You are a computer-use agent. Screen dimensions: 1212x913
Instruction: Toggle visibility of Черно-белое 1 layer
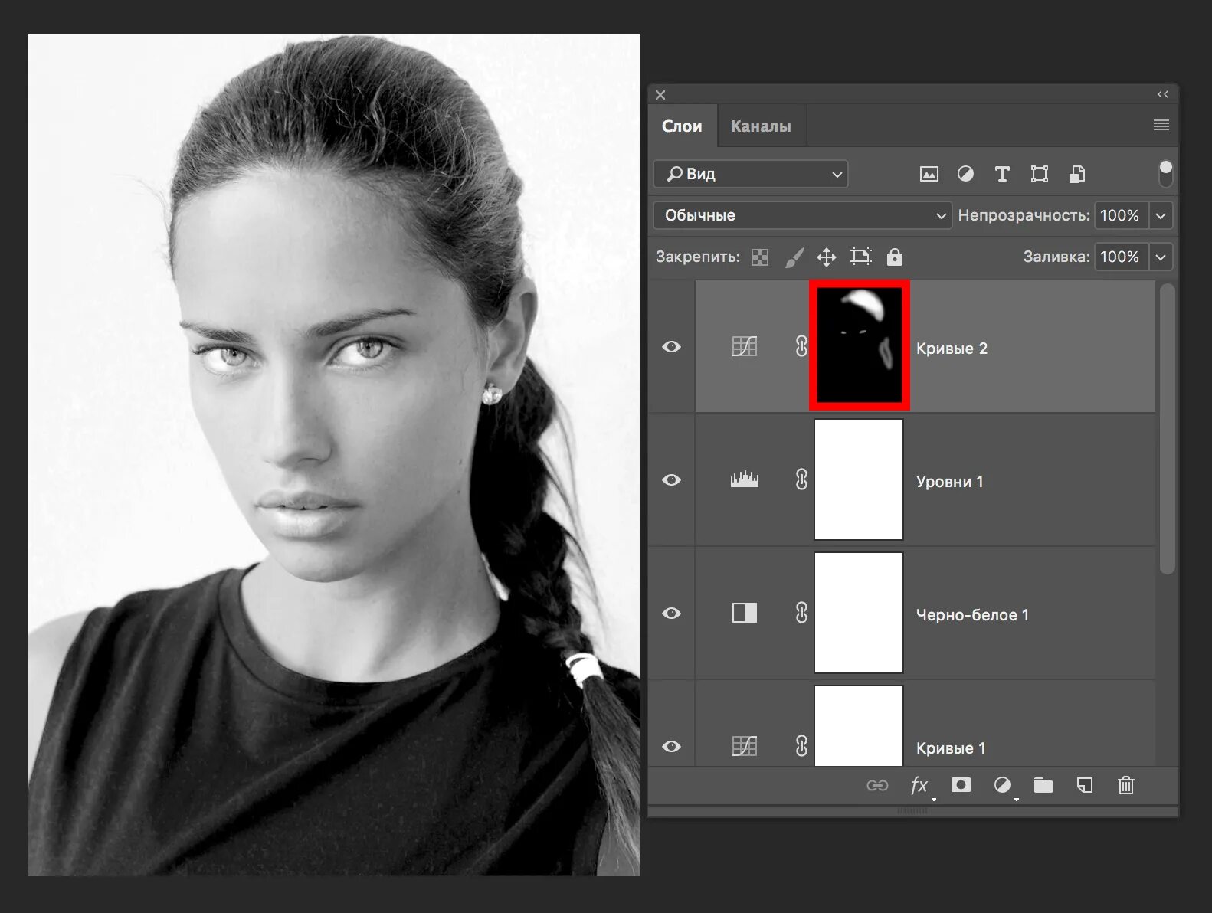[671, 614]
